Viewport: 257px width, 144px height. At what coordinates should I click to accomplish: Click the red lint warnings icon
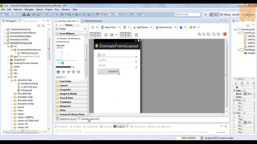pyautogui.click(x=225, y=34)
